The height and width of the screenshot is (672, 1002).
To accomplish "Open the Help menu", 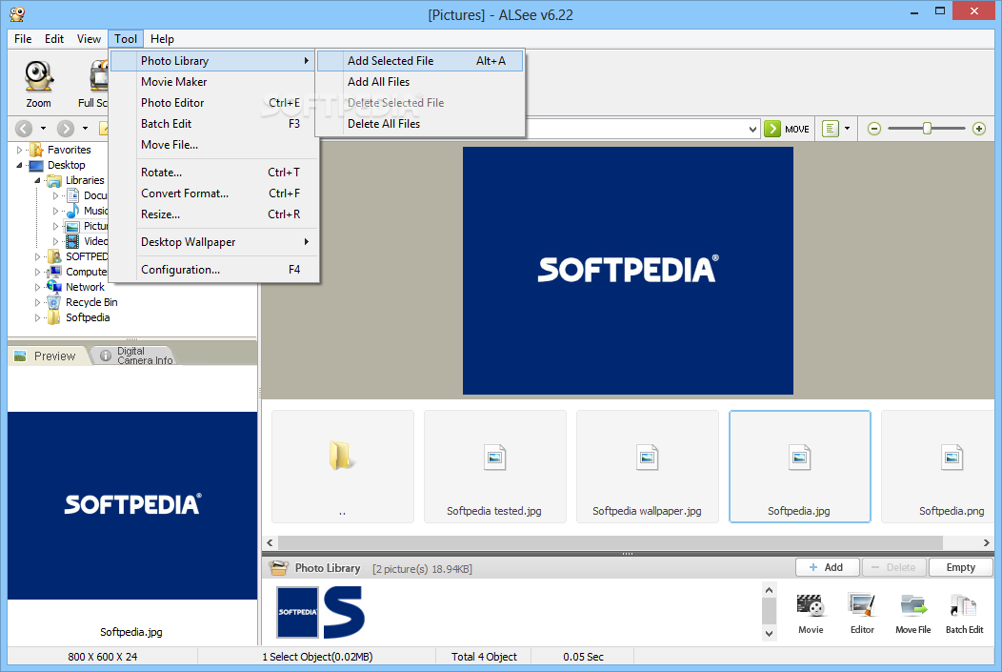I will click(162, 39).
